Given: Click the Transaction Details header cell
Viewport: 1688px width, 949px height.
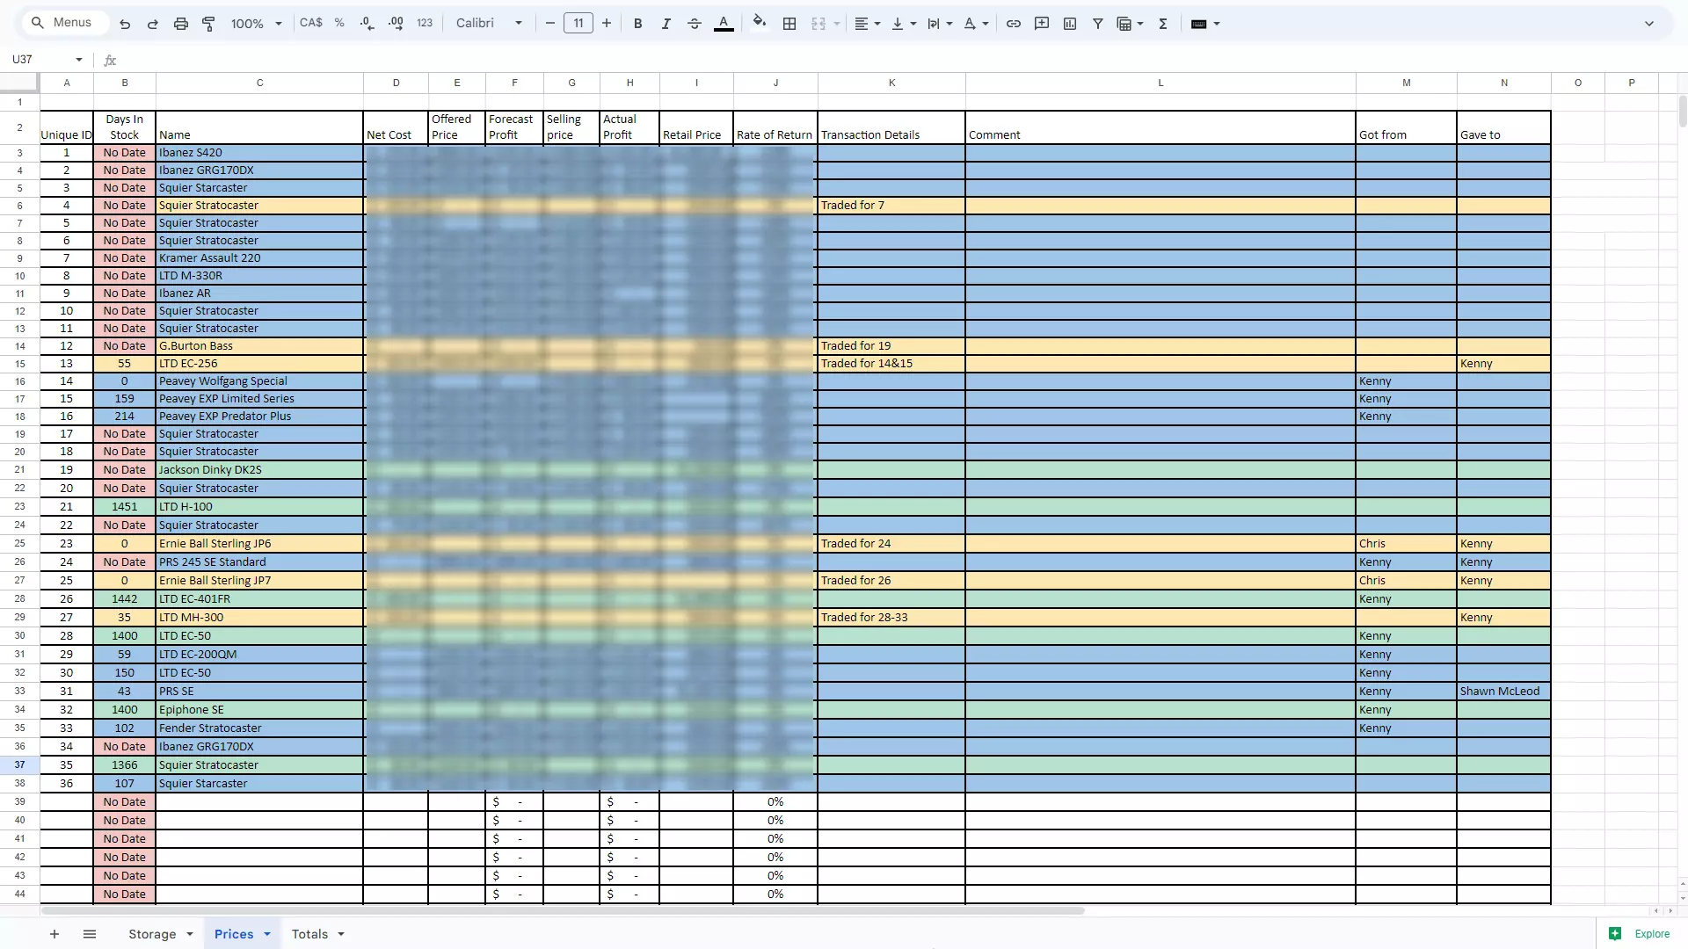Looking at the screenshot, I should pyautogui.click(x=891, y=127).
